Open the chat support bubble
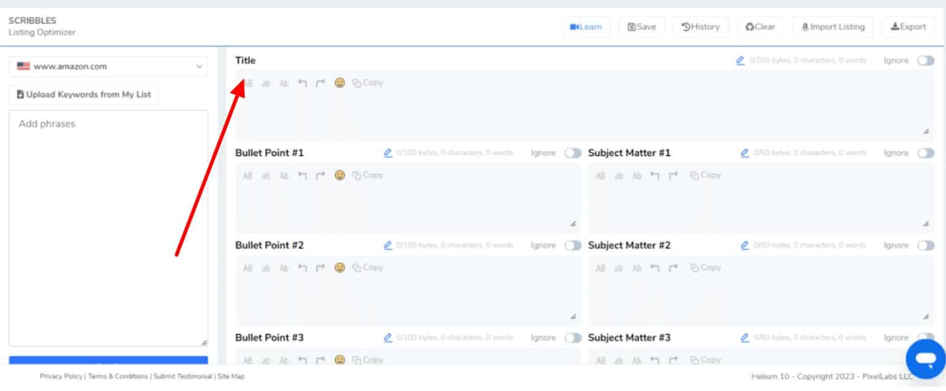Image resolution: width=946 pixels, height=391 pixels. 926,359
